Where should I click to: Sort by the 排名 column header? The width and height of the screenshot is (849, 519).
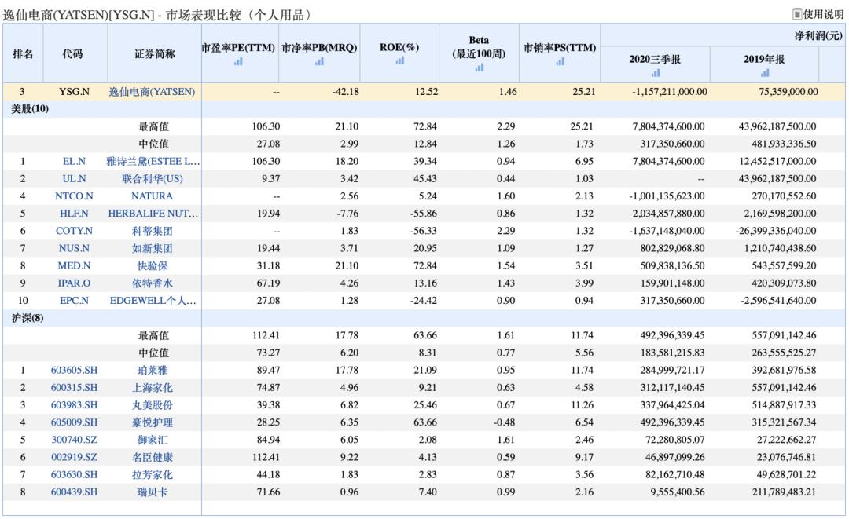click(23, 54)
